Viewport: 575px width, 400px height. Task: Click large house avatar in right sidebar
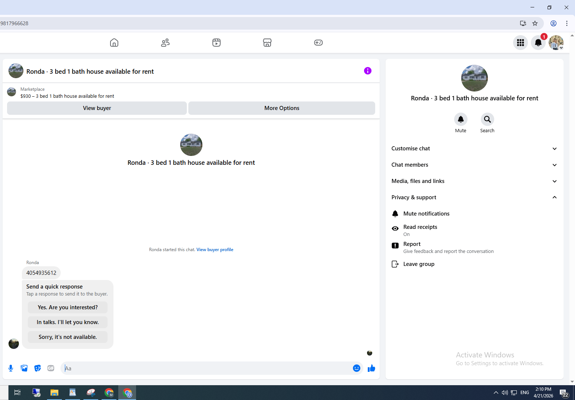(x=475, y=78)
